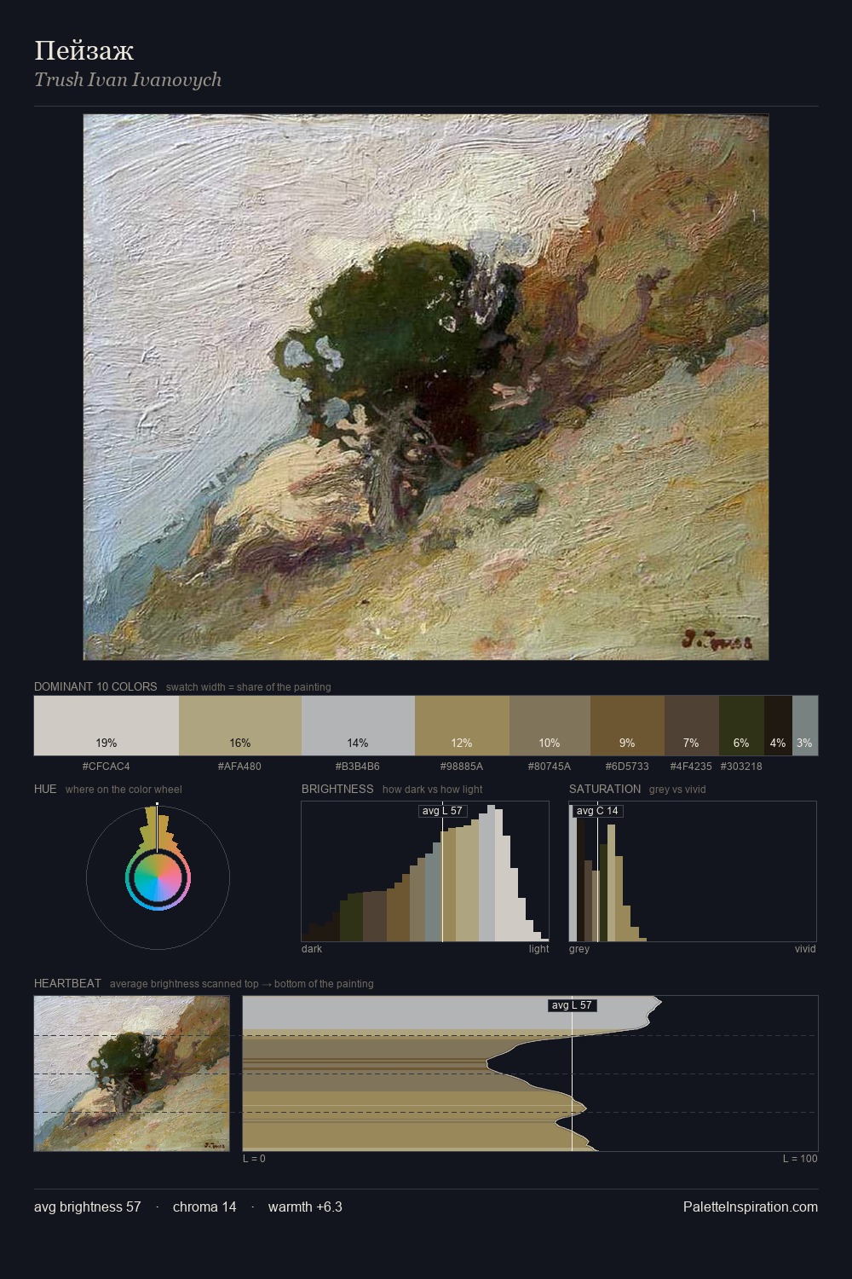
Task: Click the 'grey' axis label under Saturation
Action: [579, 948]
